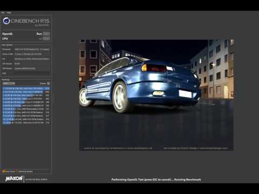Click the Info field in Your System
This screenshot has height=194, width=259.
coord(32,73)
